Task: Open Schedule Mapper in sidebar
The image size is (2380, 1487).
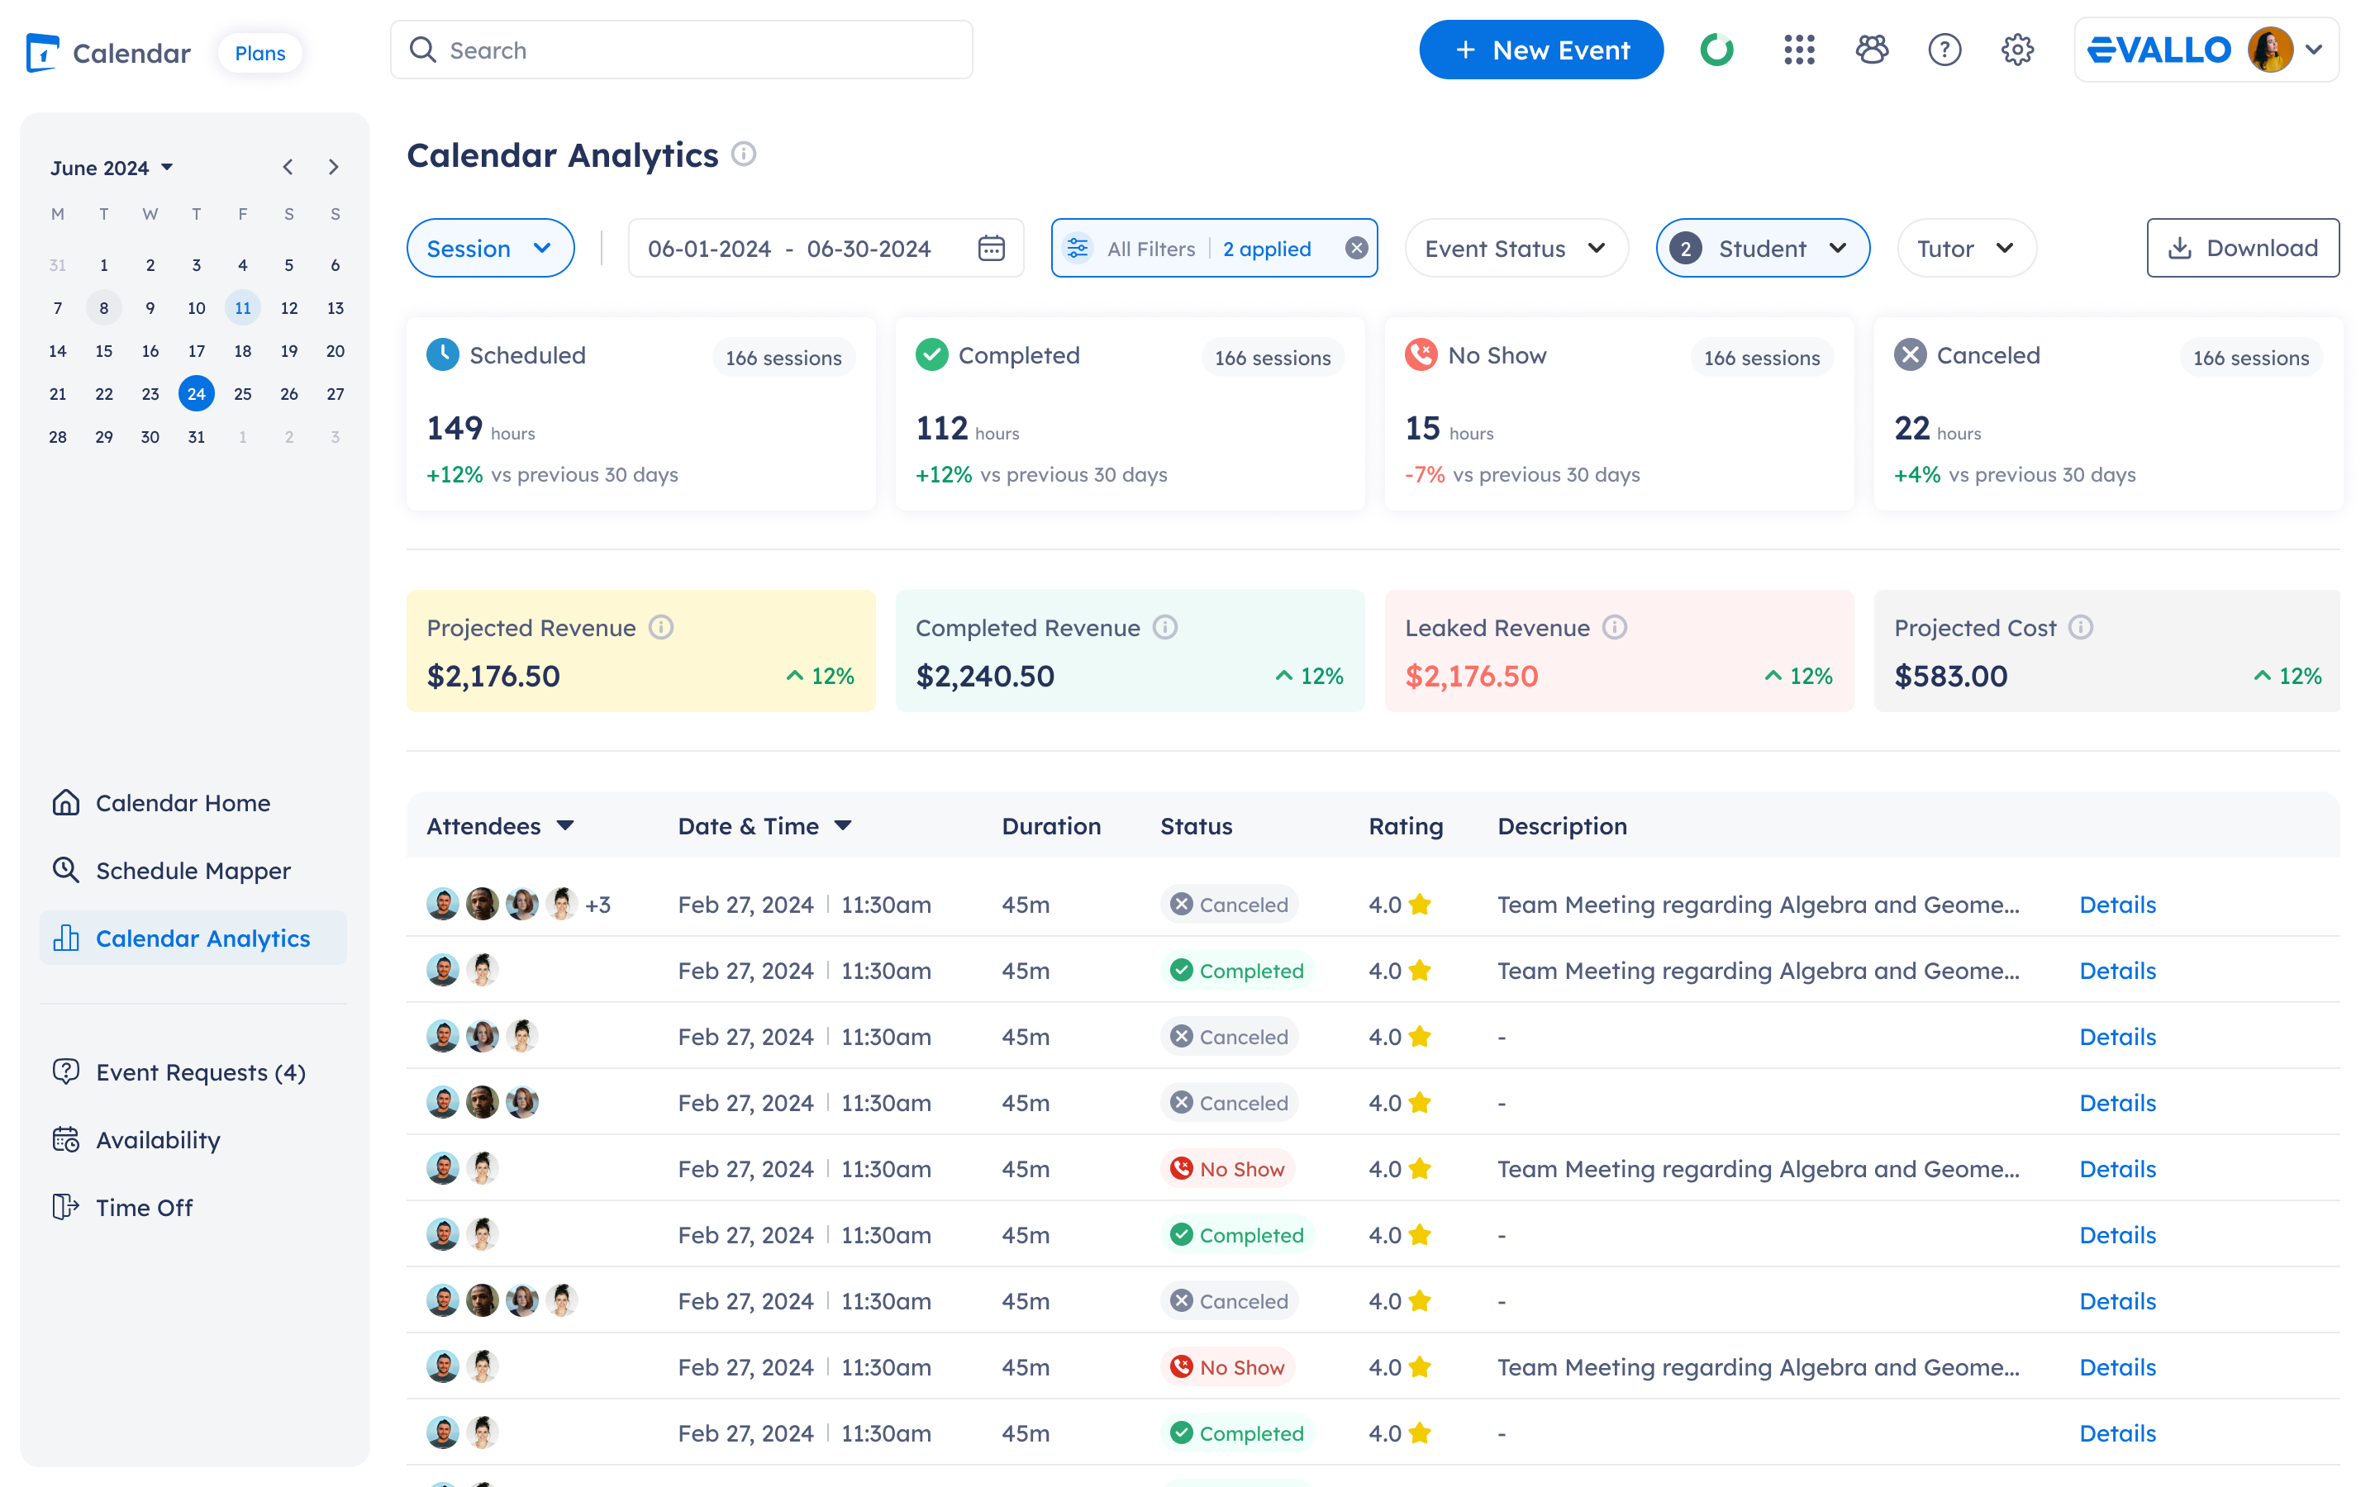Action: click(x=193, y=871)
